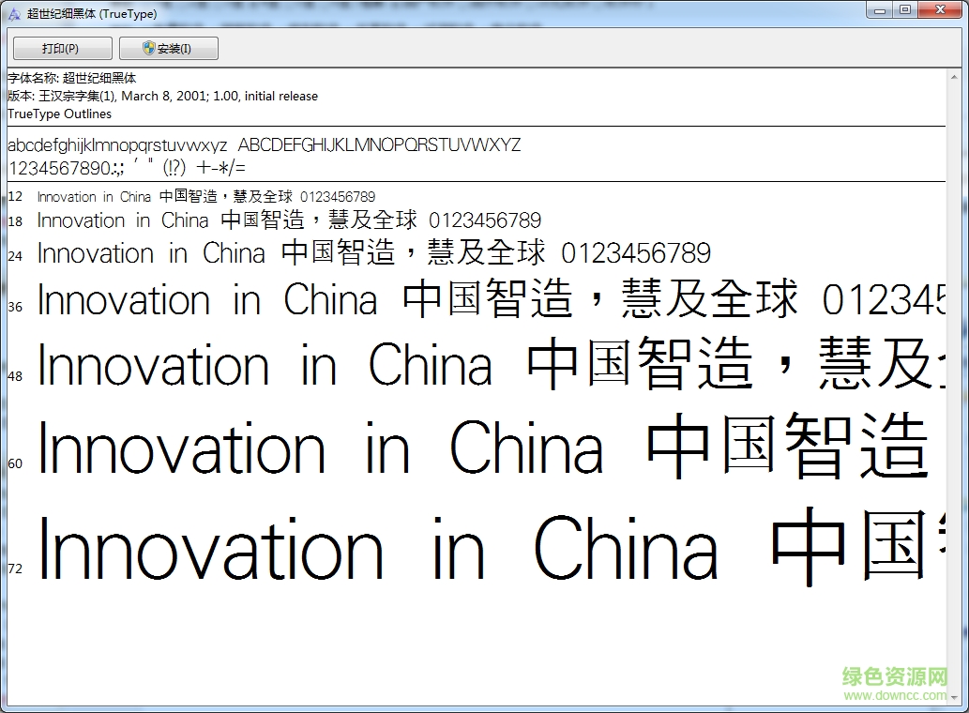Screen dimensions: 969x713
Task: Click the 1234567890 digits and symbols sample line
Action: 127,167
